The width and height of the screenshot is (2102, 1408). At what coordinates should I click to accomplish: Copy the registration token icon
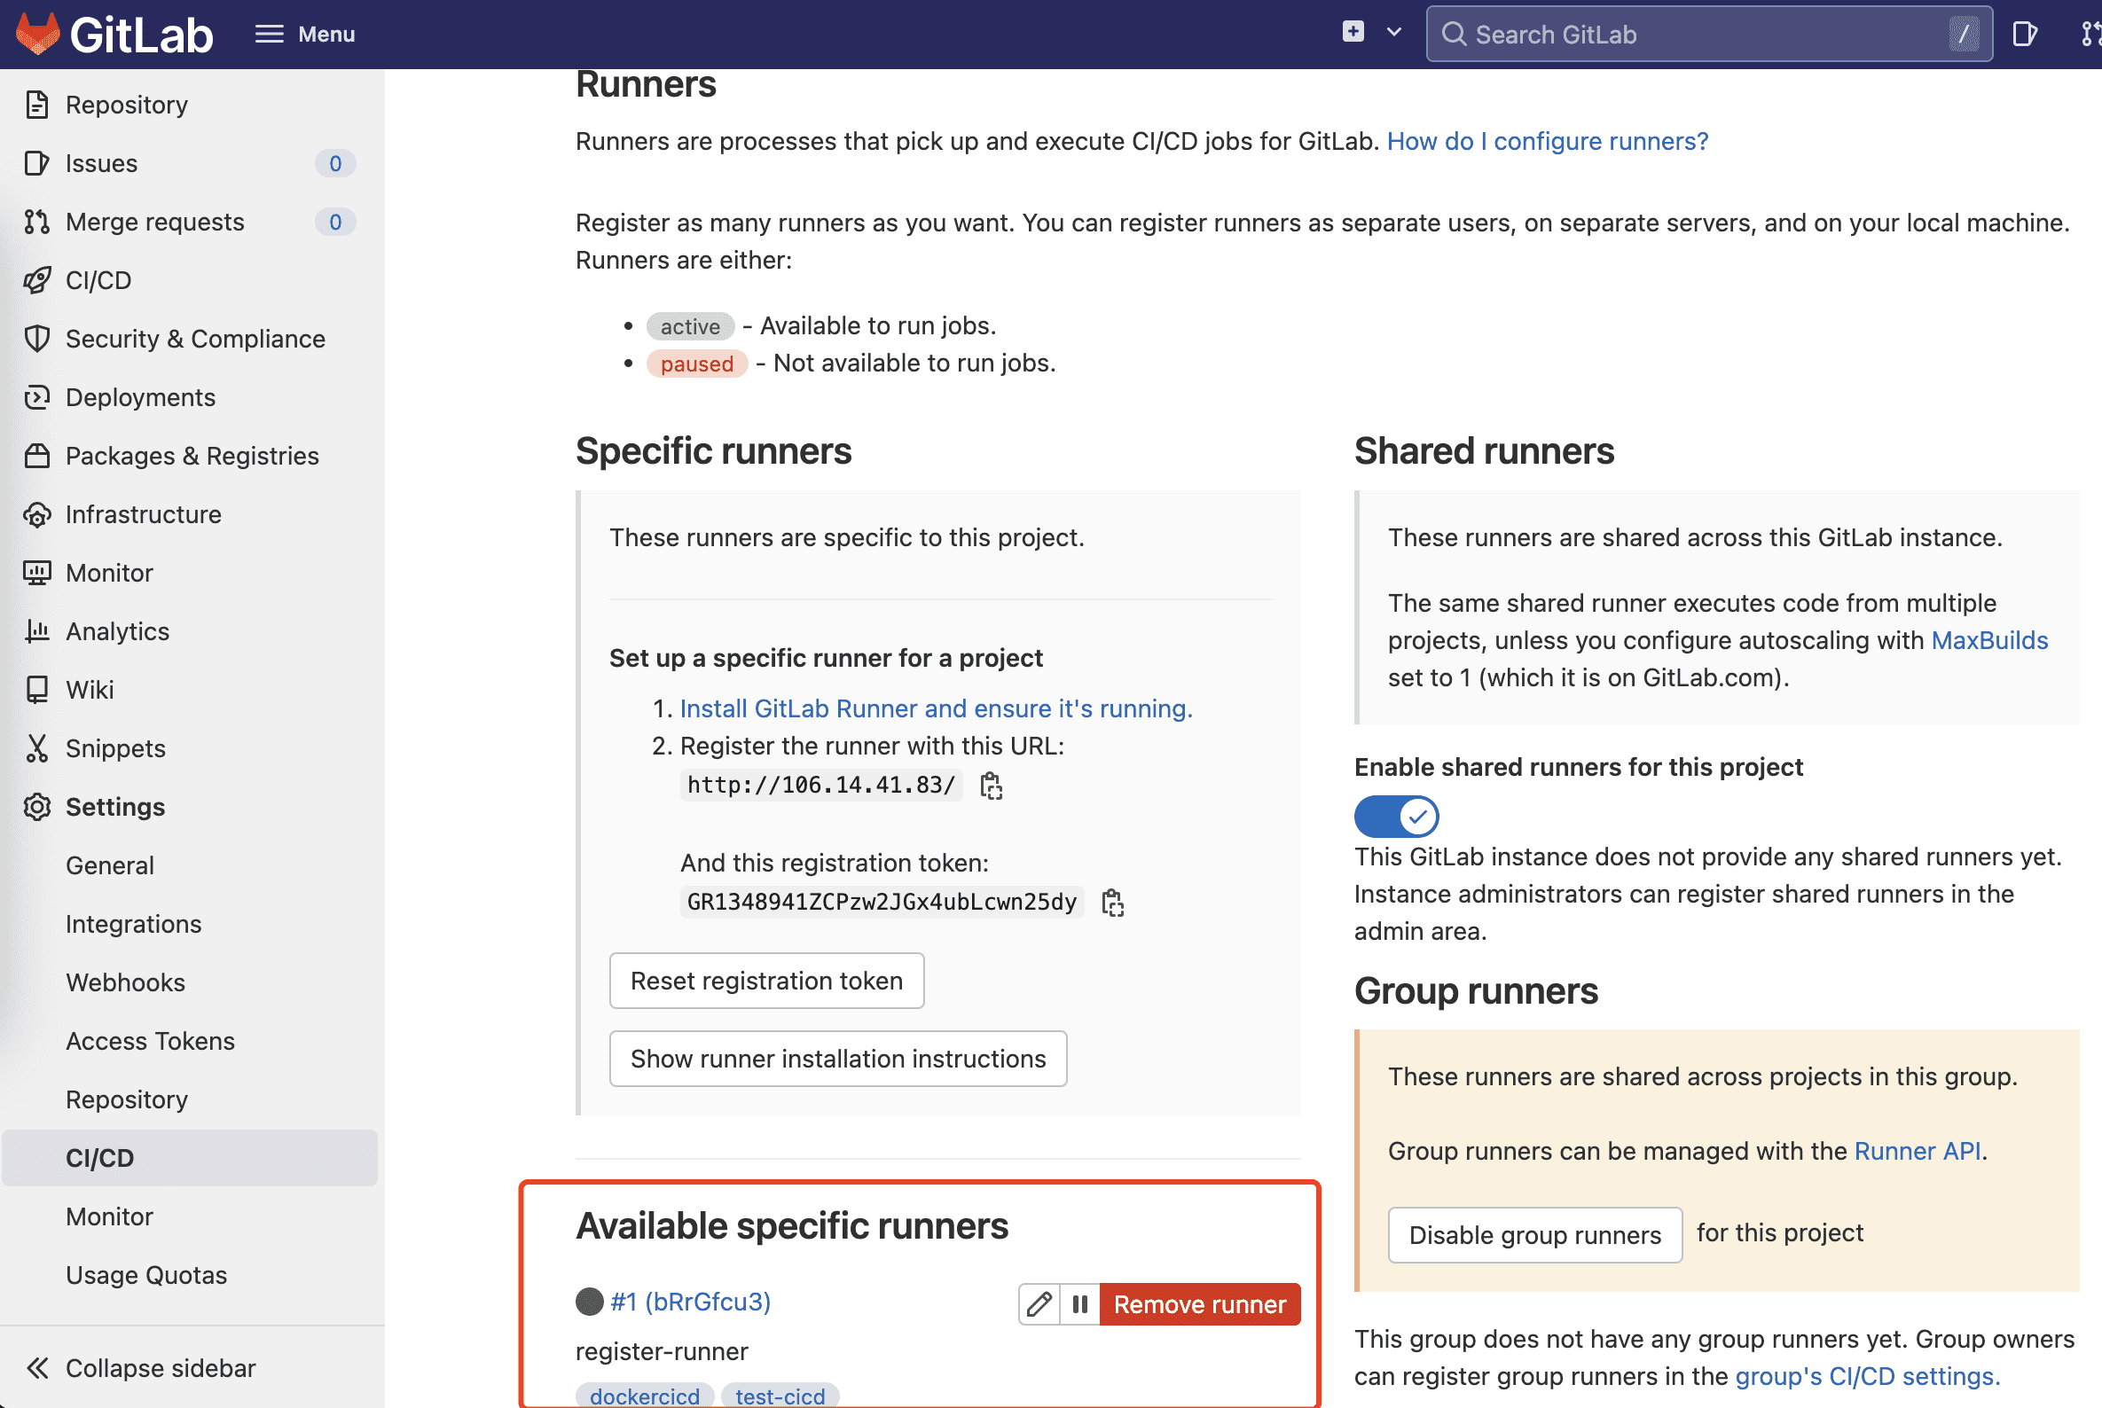pos(1112,903)
